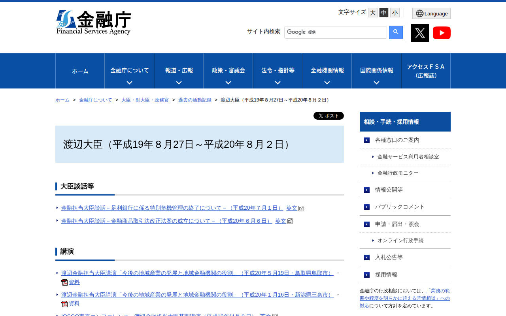Click 金融庁について breadcrumb link
This screenshot has height=316, width=506.
pyautogui.click(x=96, y=100)
